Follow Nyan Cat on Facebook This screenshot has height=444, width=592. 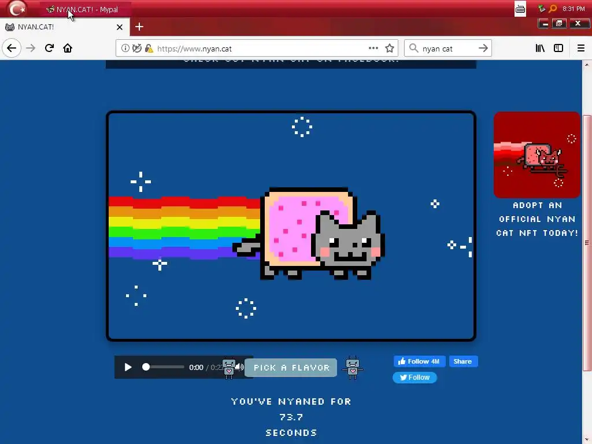420,361
